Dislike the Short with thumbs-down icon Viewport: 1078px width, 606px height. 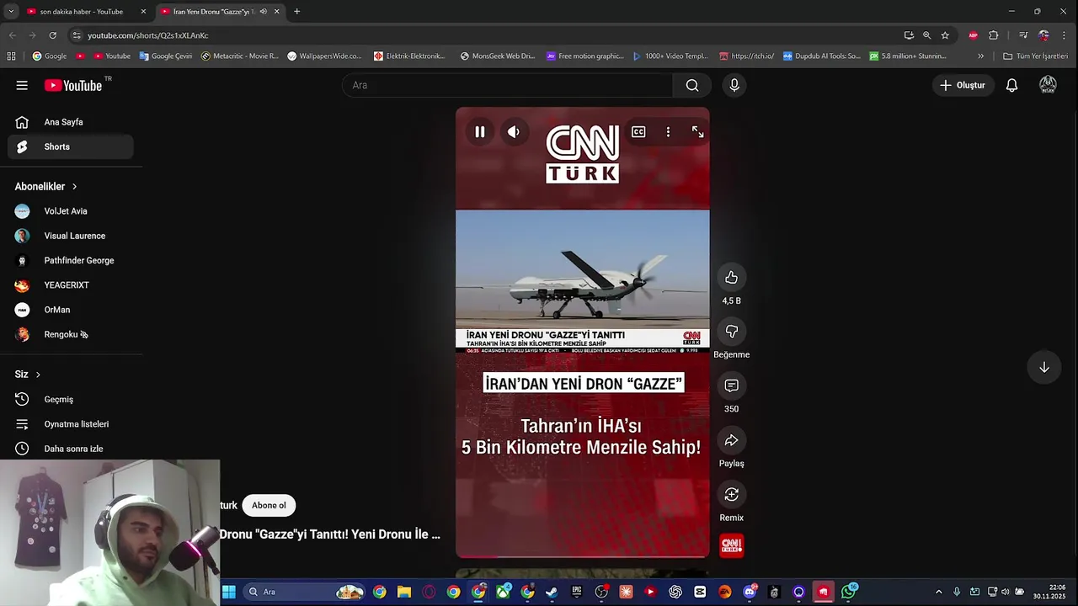[731, 332]
